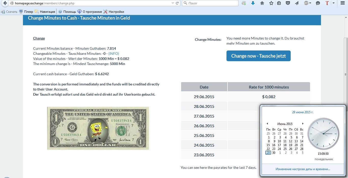Go to the previous month in the calendar
Viewport: 348px width, 178px height.
tap(267, 124)
